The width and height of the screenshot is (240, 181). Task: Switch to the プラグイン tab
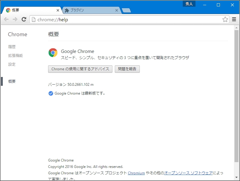coord(92,10)
